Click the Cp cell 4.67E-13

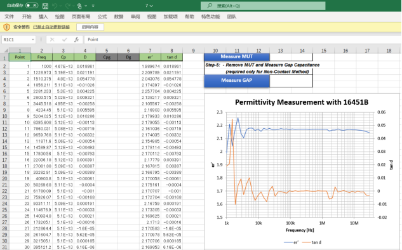(64, 67)
